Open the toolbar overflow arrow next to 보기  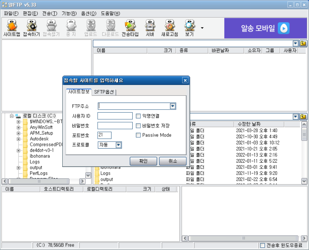[202, 28]
